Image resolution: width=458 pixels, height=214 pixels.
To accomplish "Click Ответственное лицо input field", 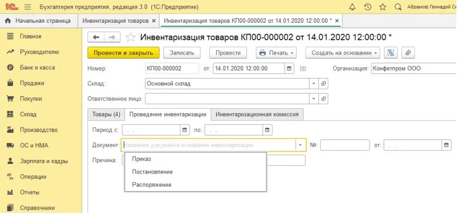I will 227,99.
